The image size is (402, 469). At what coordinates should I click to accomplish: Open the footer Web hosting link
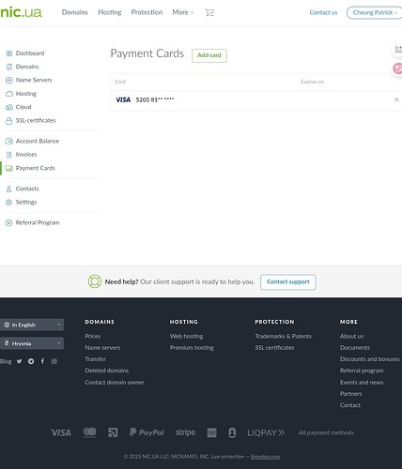[186, 337]
